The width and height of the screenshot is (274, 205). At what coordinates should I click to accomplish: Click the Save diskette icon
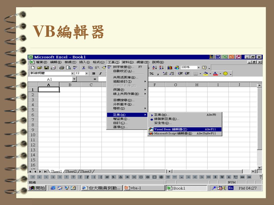pyautogui.click(x=47, y=68)
